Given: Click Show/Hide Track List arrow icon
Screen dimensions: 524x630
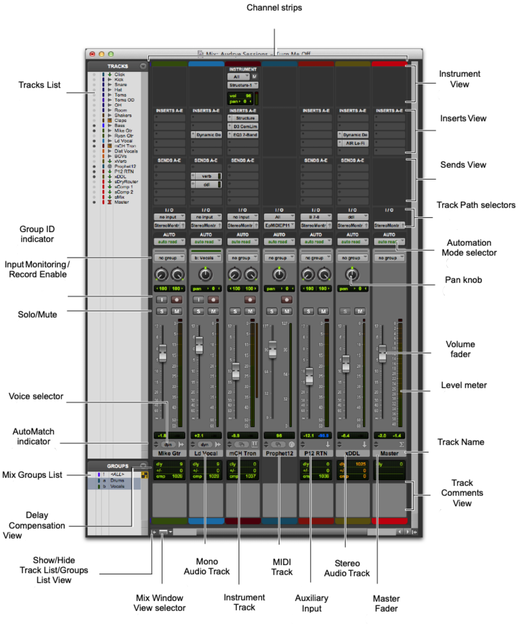Looking at the screenshot, I should click(154, 532).
